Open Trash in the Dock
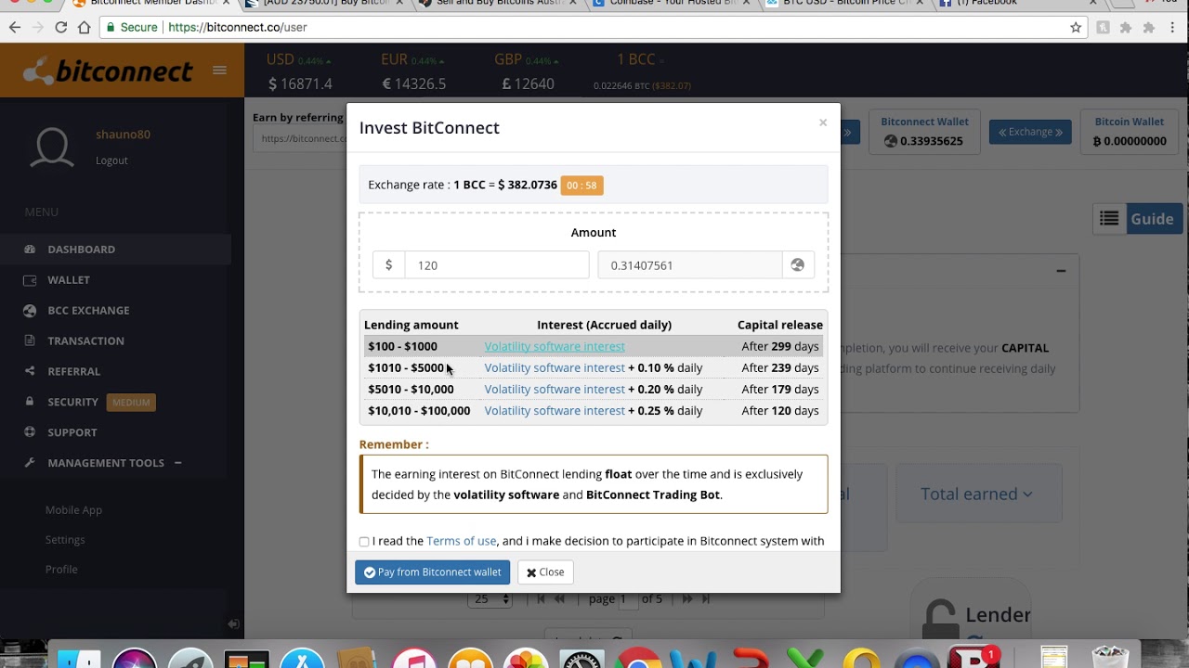This screenshot has width=1189, height=668. (x=1110, y=658)
